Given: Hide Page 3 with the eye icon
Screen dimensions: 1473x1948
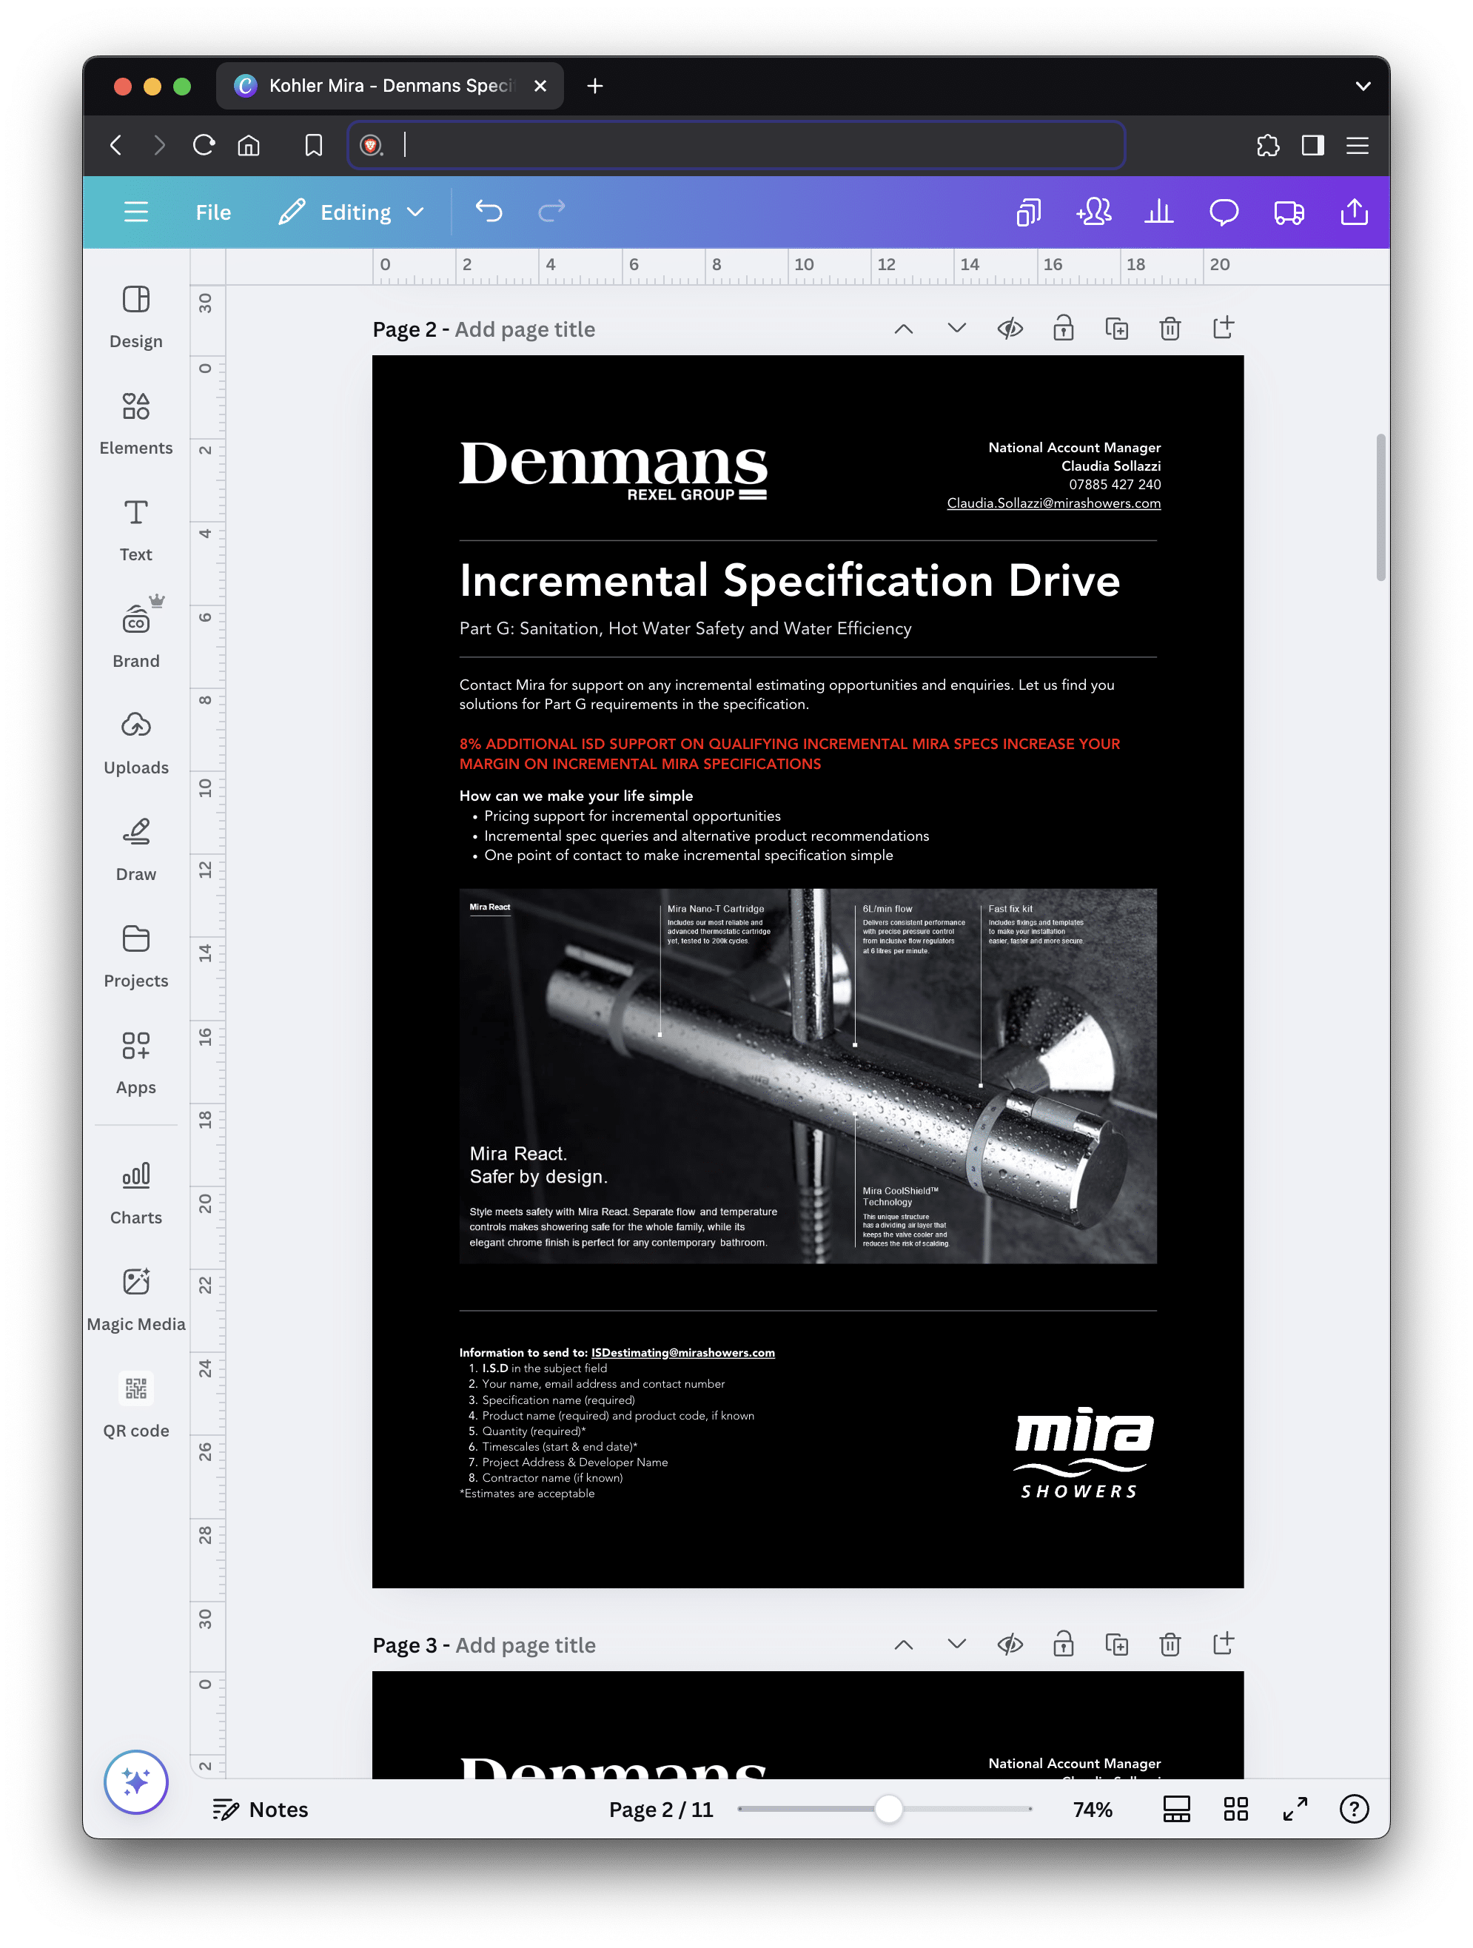Looking at the screenshot, I should click(1010, 1644).
